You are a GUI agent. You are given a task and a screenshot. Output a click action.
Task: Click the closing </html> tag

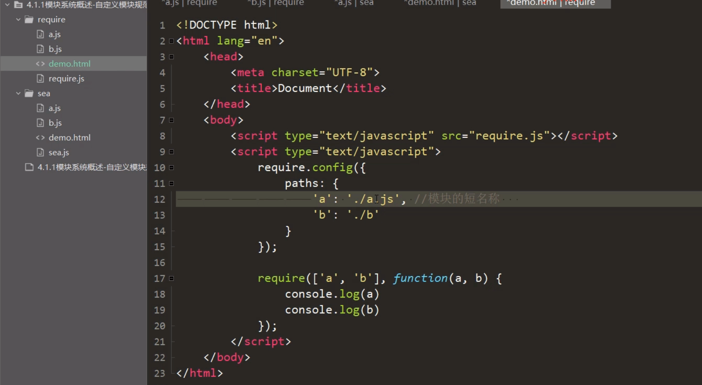tap(199, 373)
